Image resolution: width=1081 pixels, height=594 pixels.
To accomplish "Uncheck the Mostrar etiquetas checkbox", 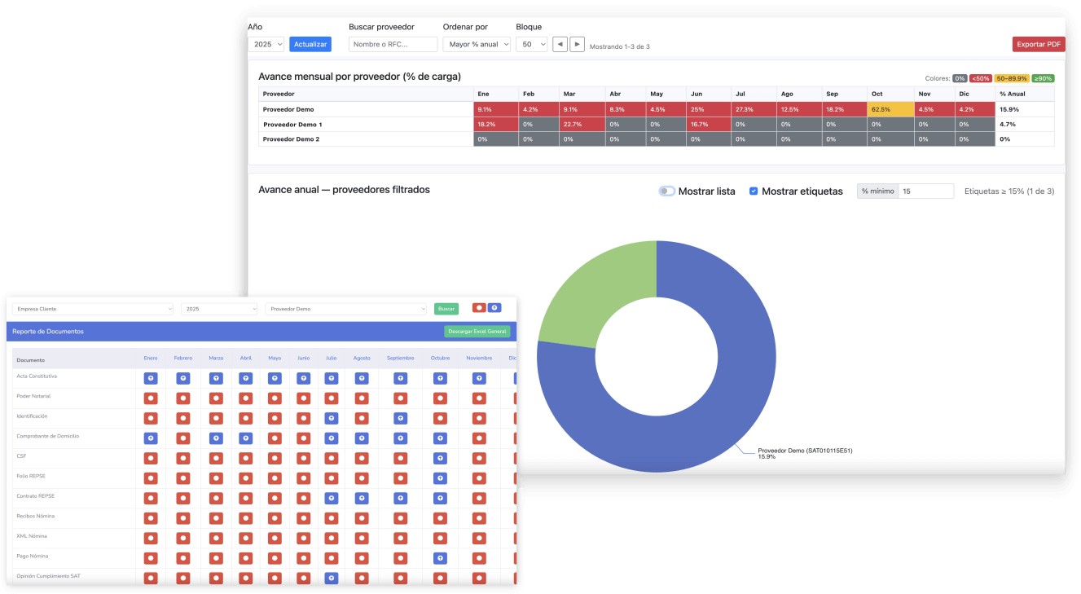I will coord(754,191).
